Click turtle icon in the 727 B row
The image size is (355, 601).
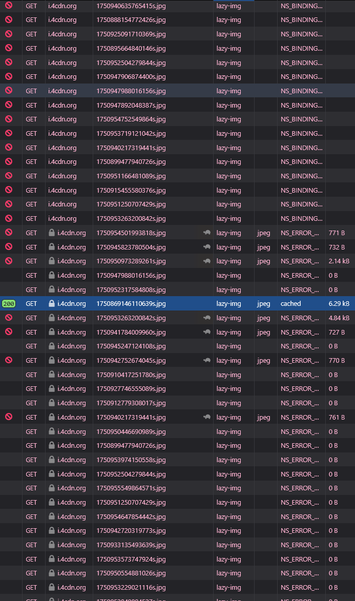point(207,332)
